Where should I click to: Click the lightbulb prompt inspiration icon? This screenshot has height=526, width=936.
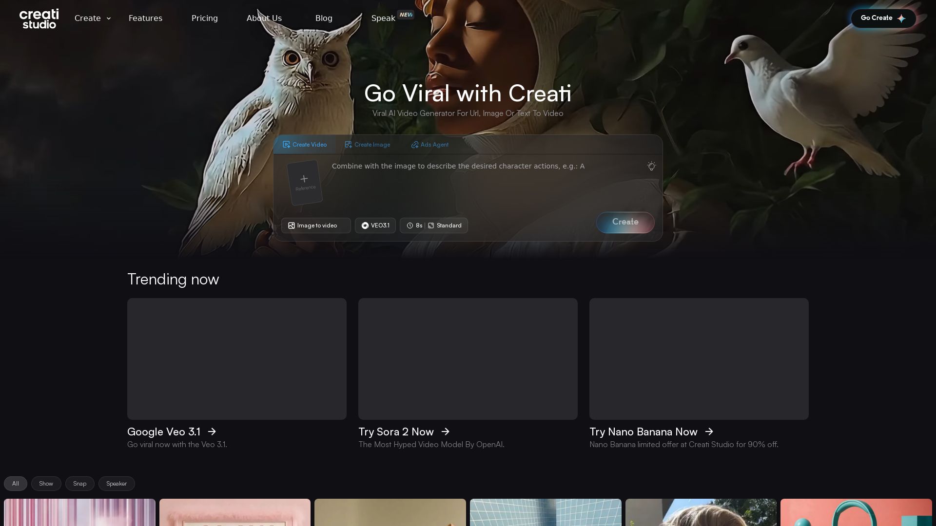(x=651, y=166)
